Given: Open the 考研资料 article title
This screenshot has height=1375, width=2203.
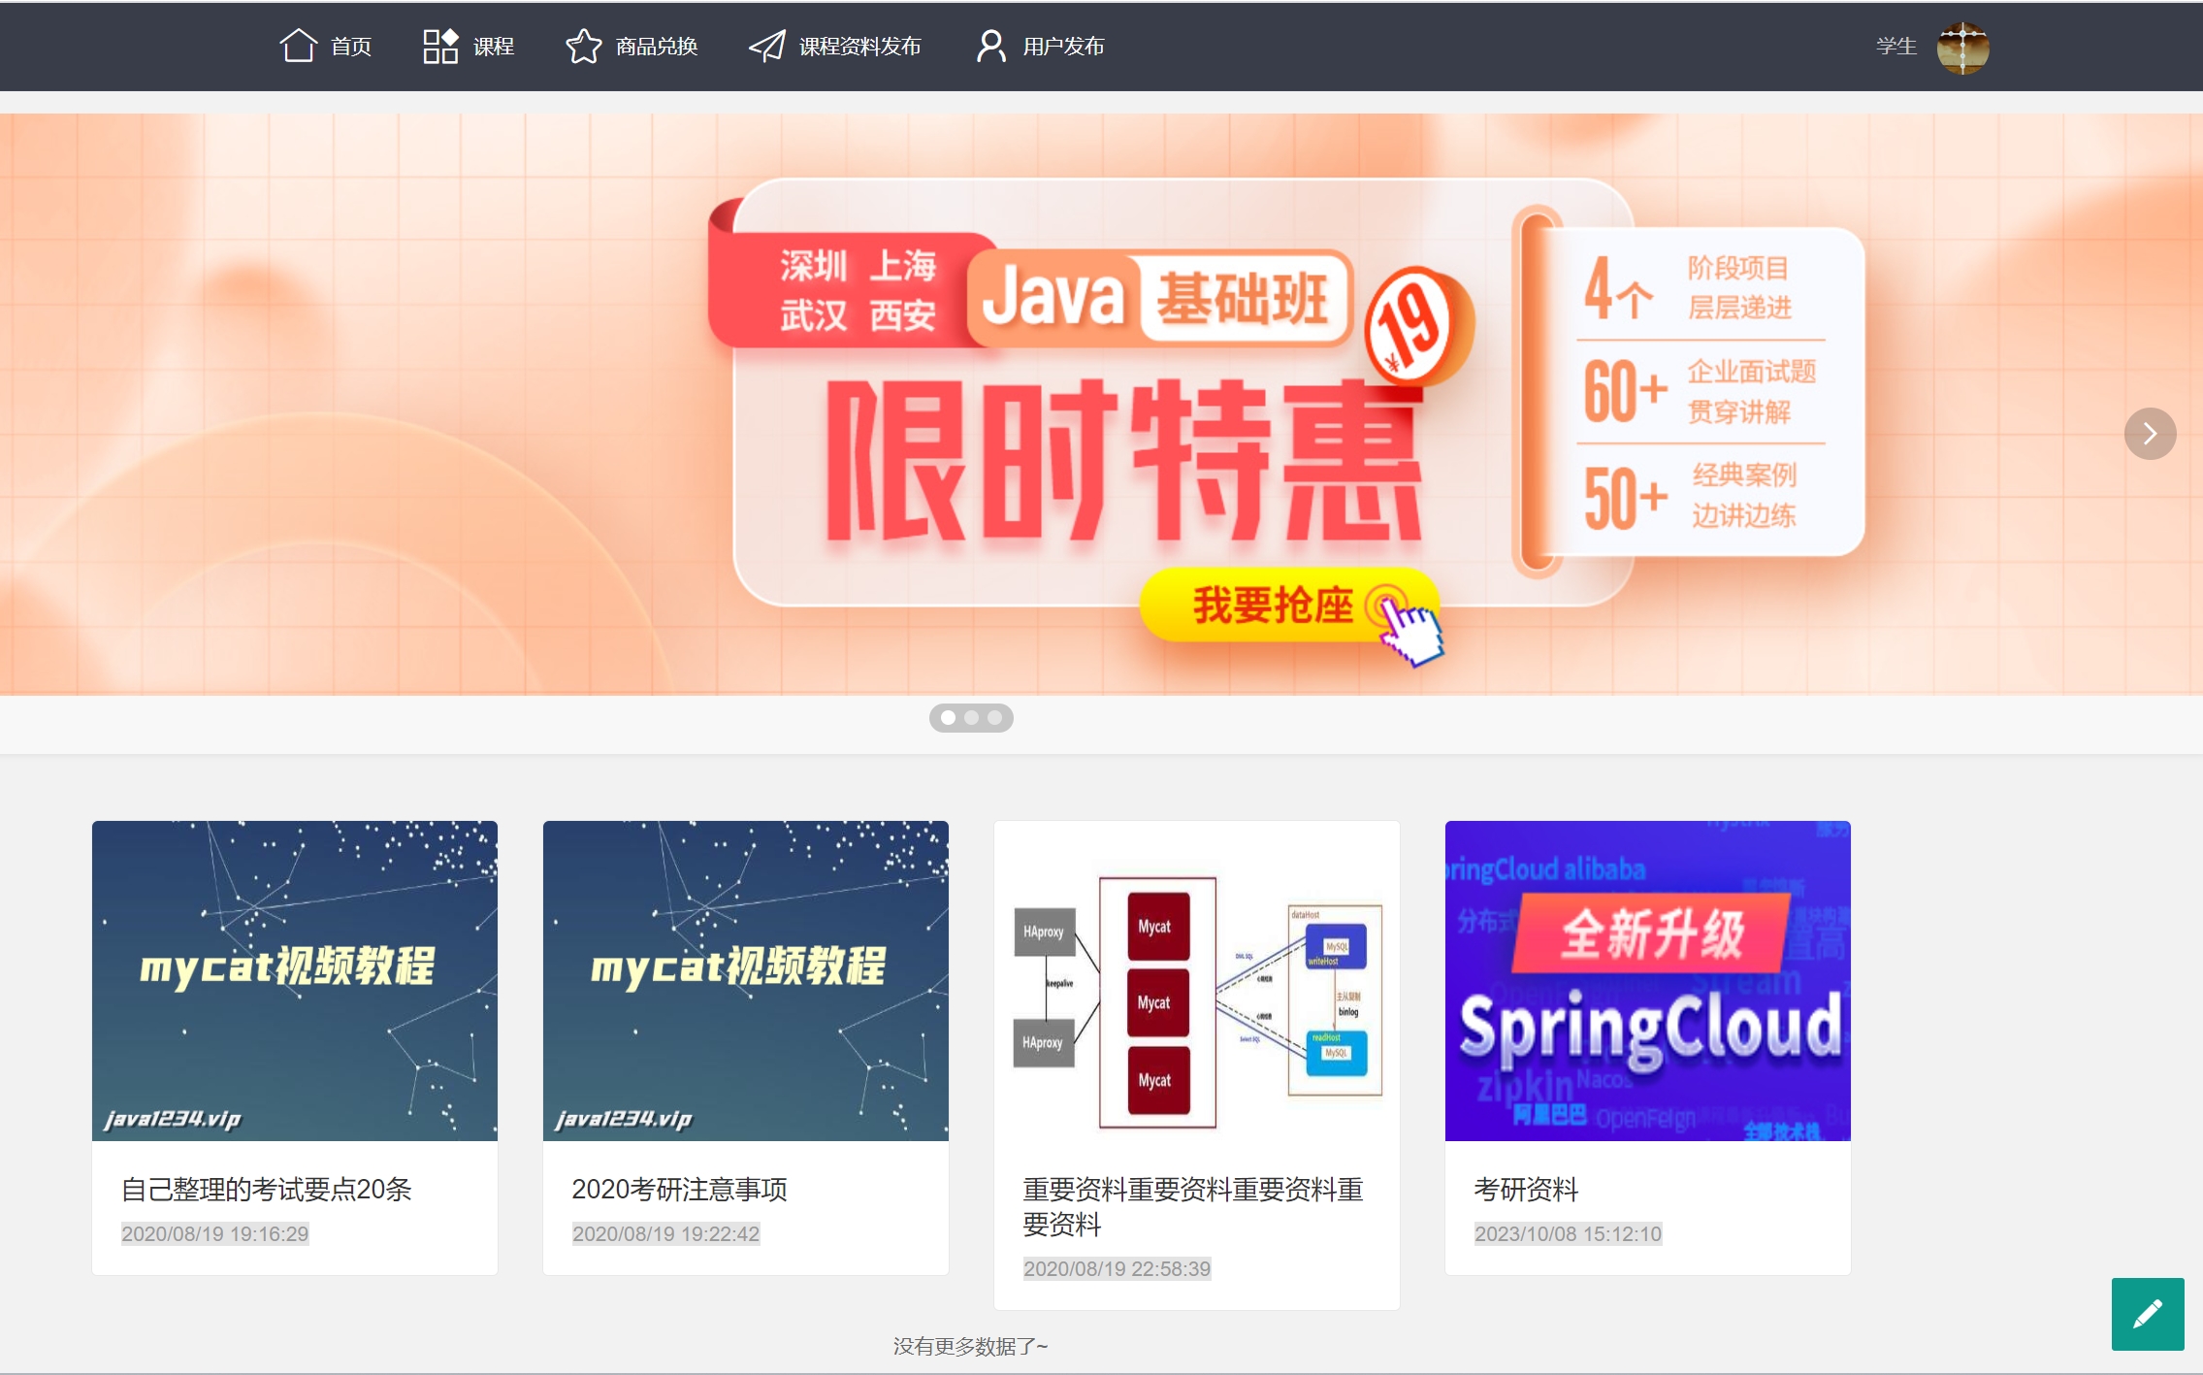Looking at the screenshot, I should pyautogui.click(x=1526, y=1189).
